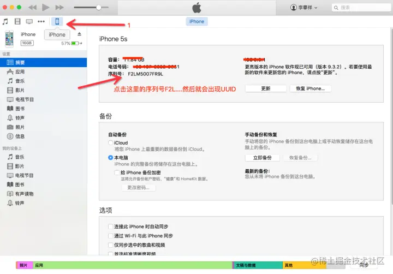Click the fast-forward playback button
The width and height of the screenshot is (393, 274).
59,7
